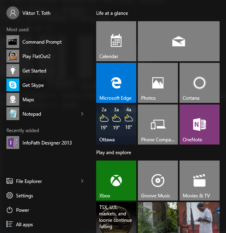Screen dimensions: 226x233
Task: Open the All apps list
Action: [x=20, y=224]
